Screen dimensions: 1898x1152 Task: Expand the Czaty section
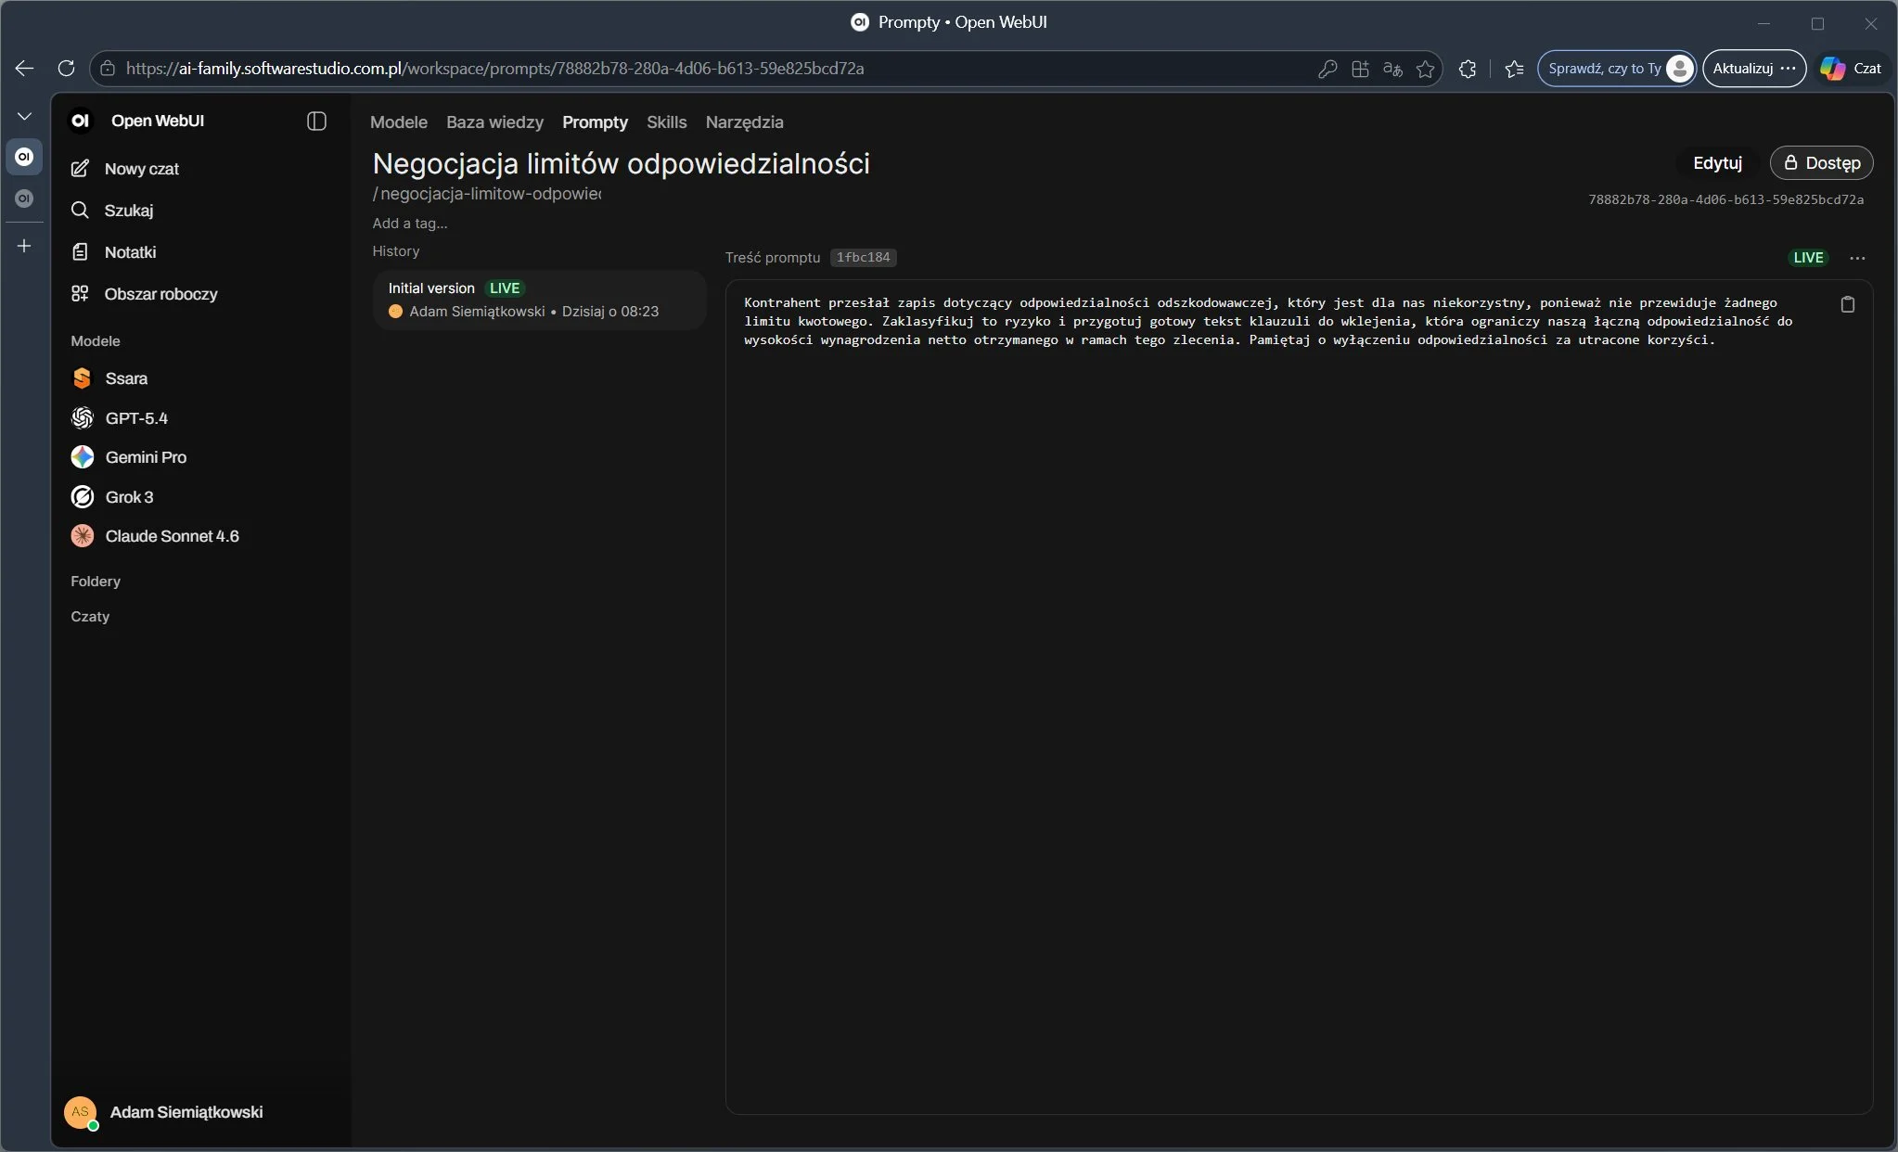tap(90, 617)
